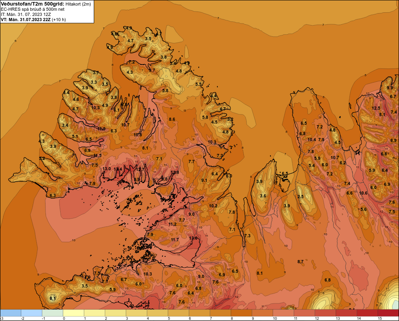Screen dimensions: 399x321
Task: Click the '(+10 h)' forecast offset text
Action: coord(59,20)
